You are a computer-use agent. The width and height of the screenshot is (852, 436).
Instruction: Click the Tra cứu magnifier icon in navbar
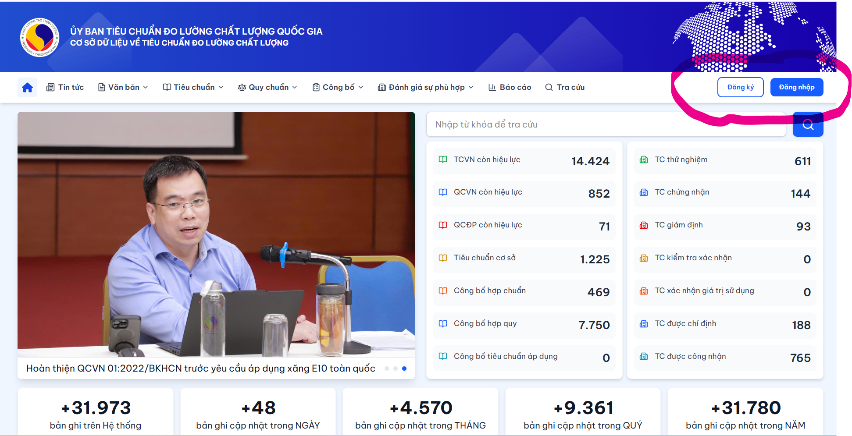coord(549,87)
